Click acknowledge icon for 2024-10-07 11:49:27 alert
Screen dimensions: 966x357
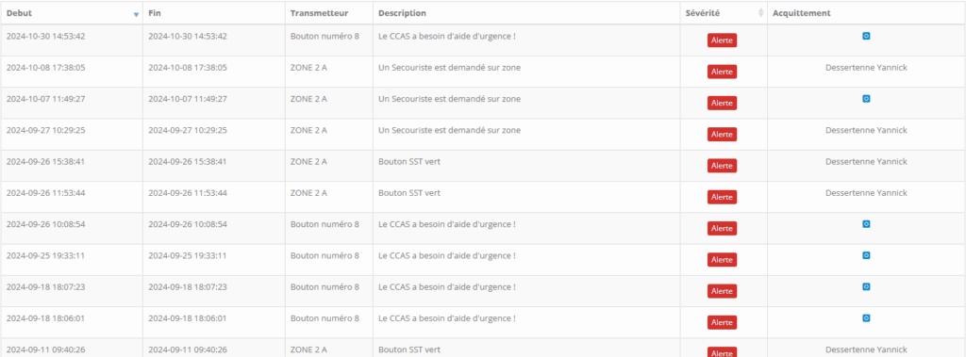tap(866, 99)
